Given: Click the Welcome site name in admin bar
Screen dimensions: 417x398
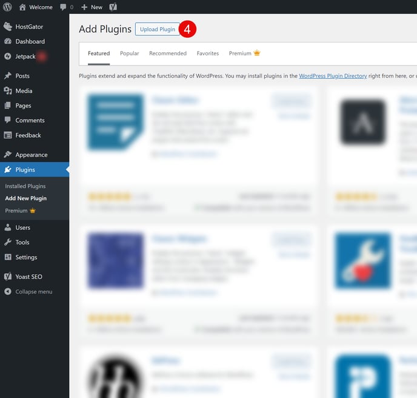Looking at the screenshot, I should [41, 7].
